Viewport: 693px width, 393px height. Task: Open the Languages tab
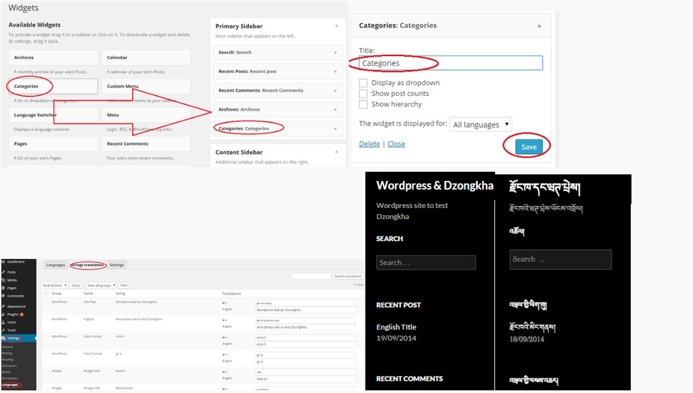[x=56, y=265]
